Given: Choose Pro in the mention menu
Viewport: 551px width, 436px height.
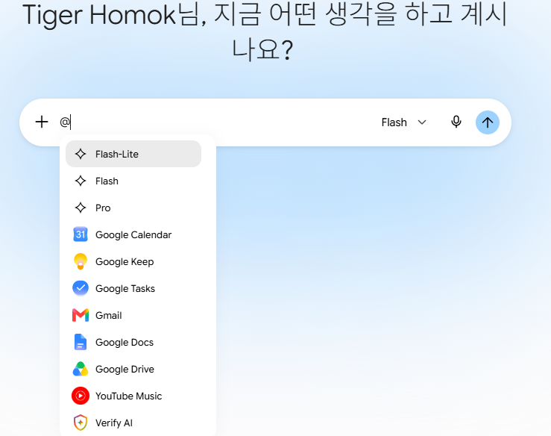Looking at the screenshot, I should tap(103, 208).
